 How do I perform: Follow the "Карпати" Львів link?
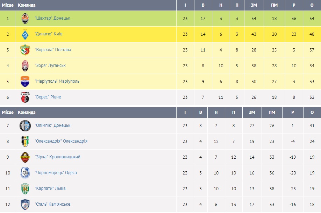click(50, 188)
